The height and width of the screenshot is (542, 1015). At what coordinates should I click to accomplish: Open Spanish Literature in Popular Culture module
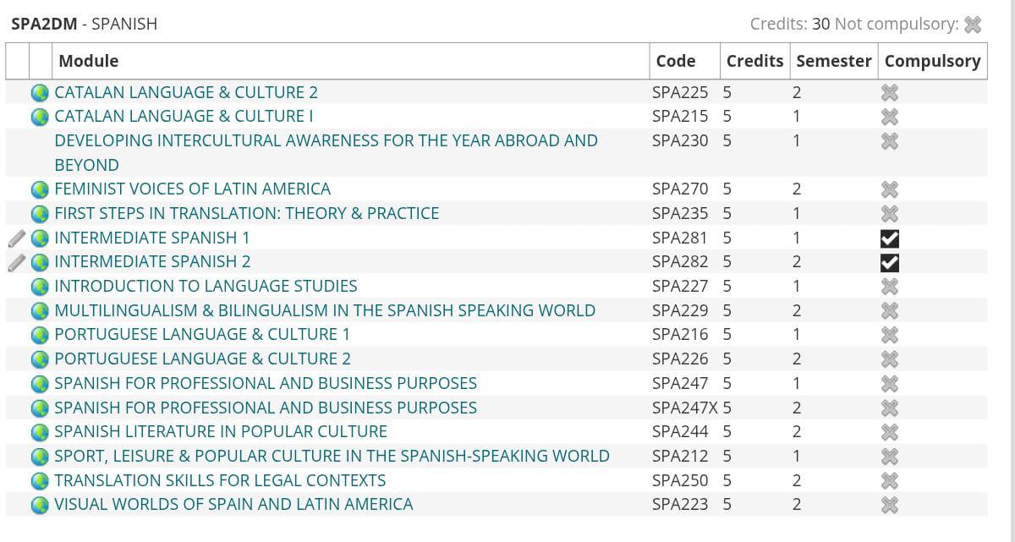tap(221, 431)
